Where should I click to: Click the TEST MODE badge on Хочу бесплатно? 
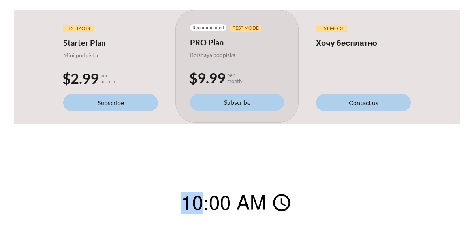(331, 28)
